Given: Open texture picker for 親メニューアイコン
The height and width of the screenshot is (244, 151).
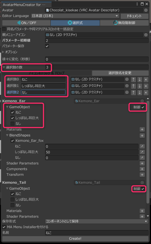Looking at the screenshot, I should 146,35.
